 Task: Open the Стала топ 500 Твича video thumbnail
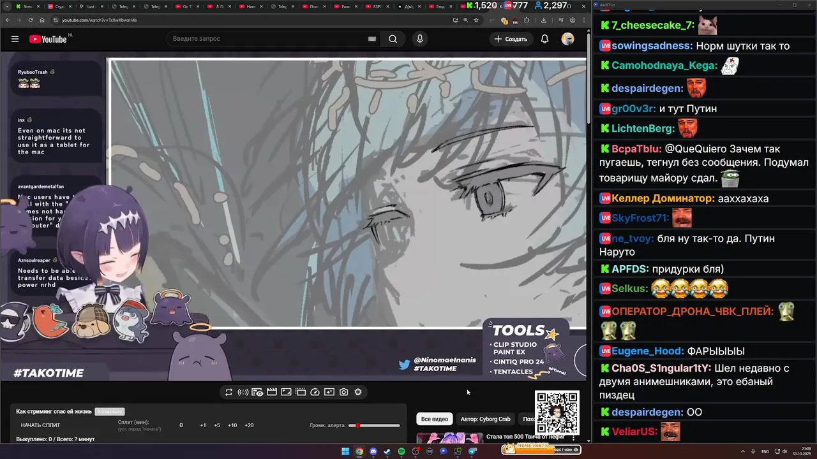point(450,438)
